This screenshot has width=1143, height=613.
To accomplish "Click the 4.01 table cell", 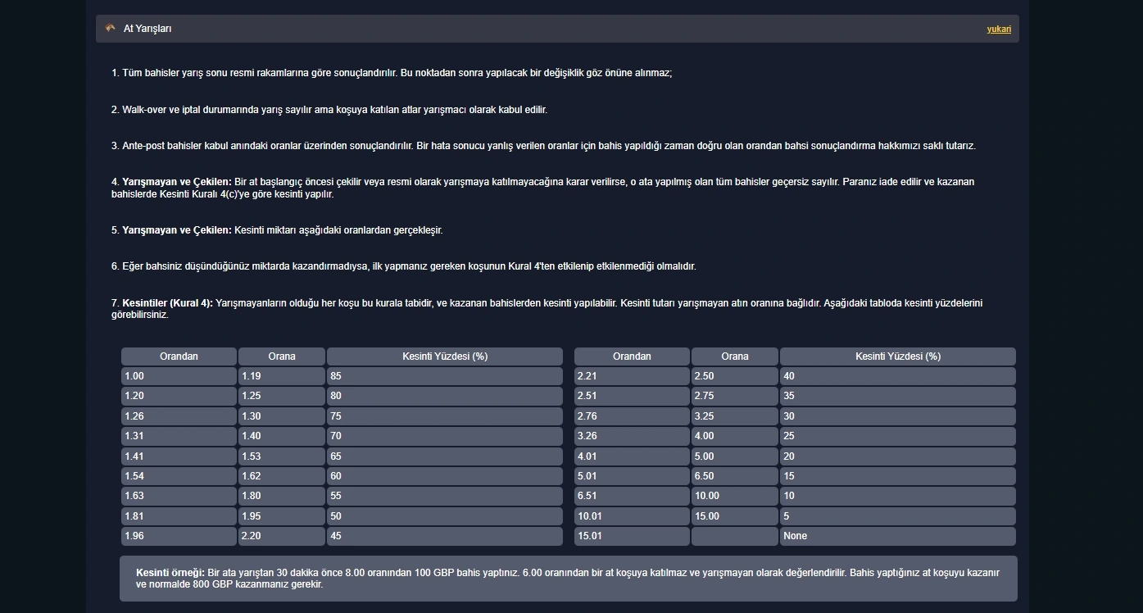I will coord(632,456).
